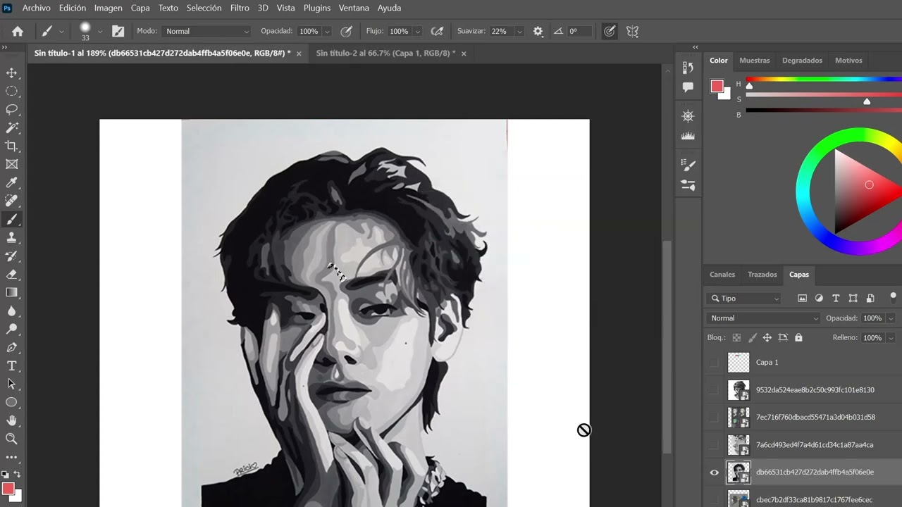Select the Ellipse shape tool
This screenshot has height=507, width=902.
(11, 402)
